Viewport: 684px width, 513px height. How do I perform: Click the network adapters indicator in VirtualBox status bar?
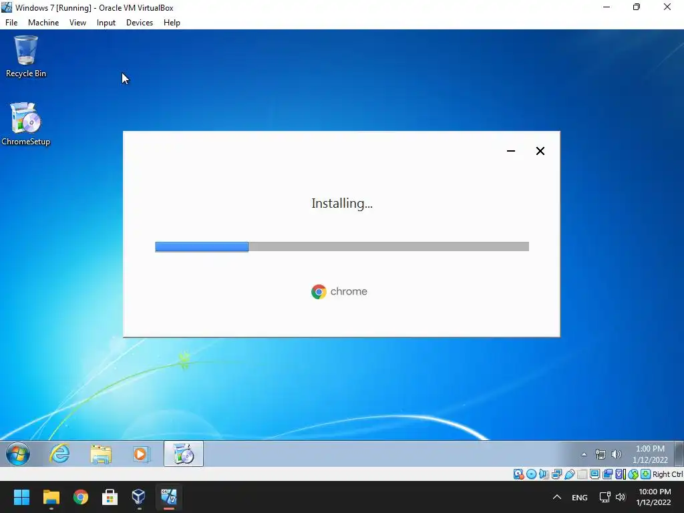pyautogui.click(x=556, y=474)
